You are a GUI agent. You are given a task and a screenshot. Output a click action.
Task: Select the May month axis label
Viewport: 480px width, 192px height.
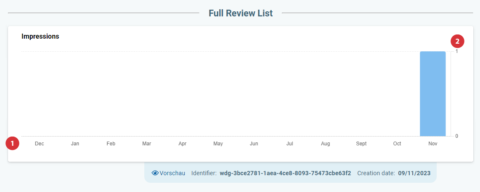218,144
